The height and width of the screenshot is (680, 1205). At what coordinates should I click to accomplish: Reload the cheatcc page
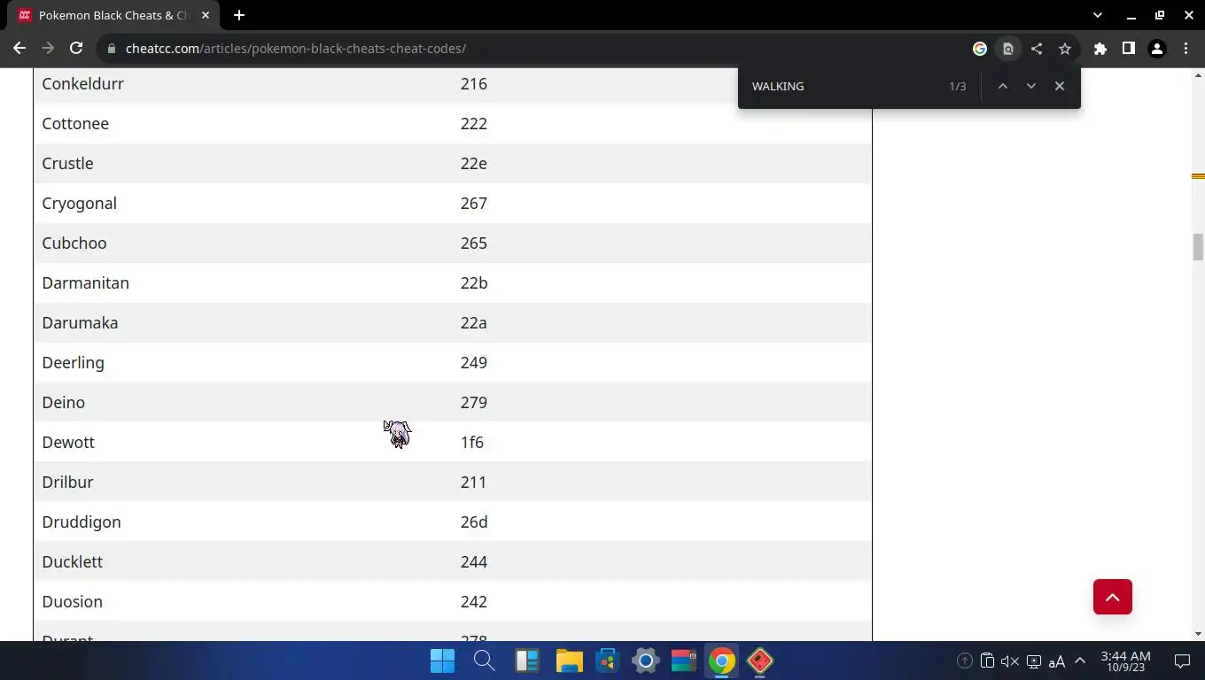point(76,49)
